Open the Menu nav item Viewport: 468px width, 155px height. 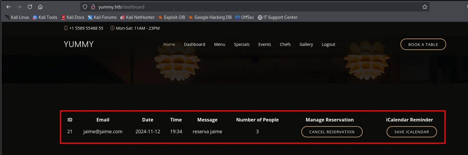[x=220, y=44]
